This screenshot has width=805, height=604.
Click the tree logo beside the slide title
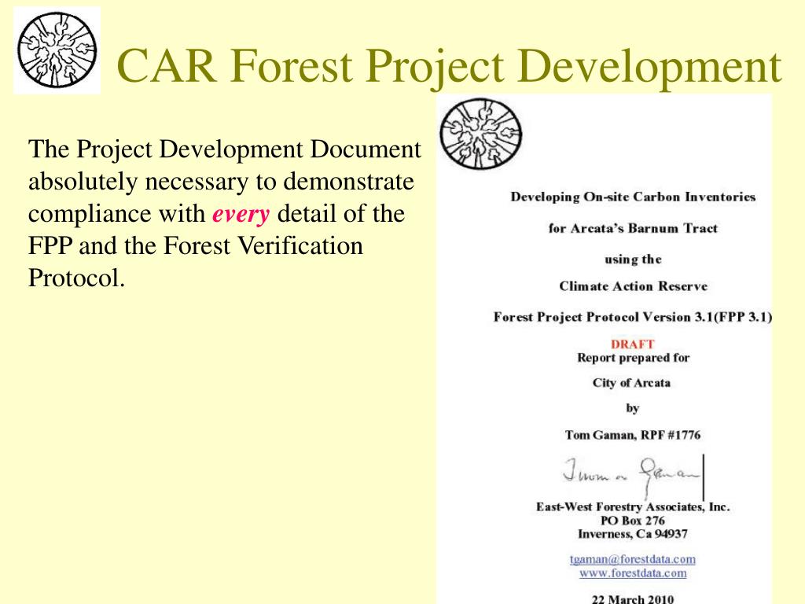tap(57, 50)
